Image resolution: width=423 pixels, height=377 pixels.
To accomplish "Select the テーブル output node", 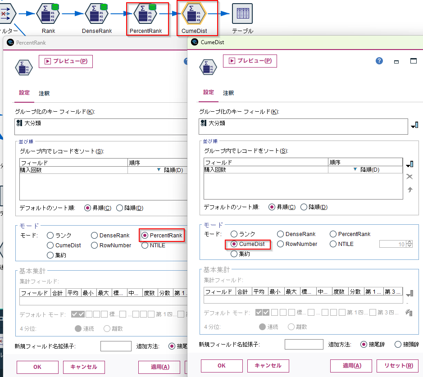I will coord(242,14).
